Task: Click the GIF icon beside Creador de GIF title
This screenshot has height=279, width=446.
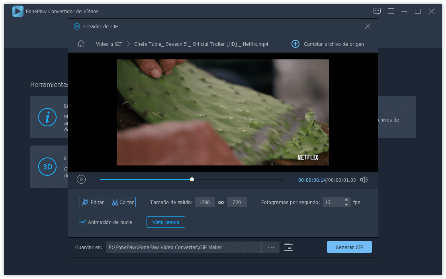Action: point(76,26)
